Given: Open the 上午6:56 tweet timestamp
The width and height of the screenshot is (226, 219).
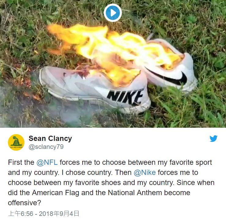Looking at the screenshot, I should coord(20,214).
